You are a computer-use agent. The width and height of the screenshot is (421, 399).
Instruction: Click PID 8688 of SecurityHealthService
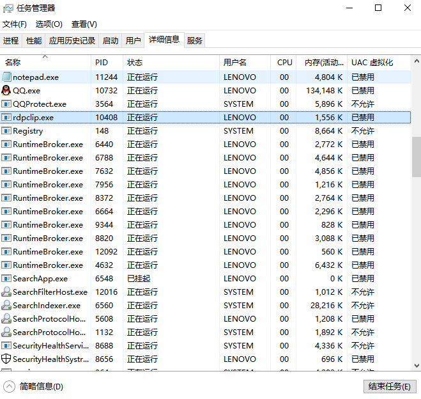104,346
